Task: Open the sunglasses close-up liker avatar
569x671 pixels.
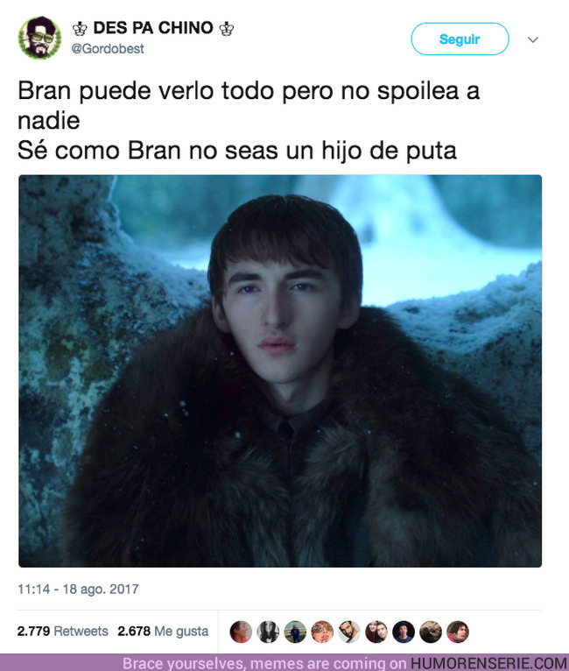Action: pyautogui.click(x=322, y=632)
